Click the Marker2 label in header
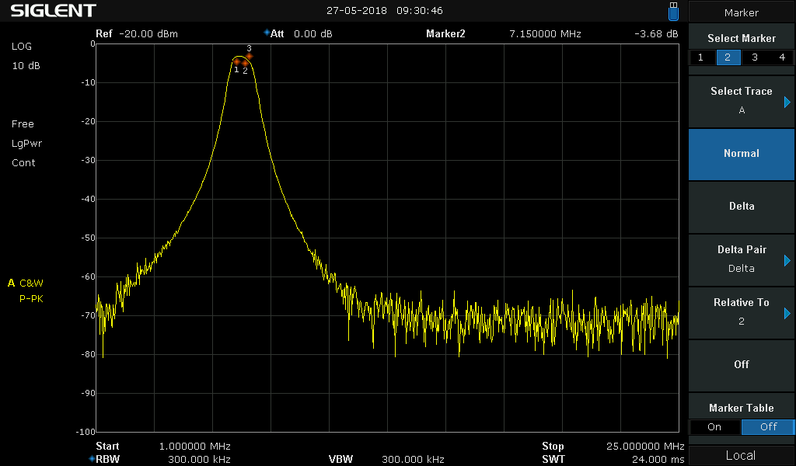The image size is (796, 466). pos(445,34)
